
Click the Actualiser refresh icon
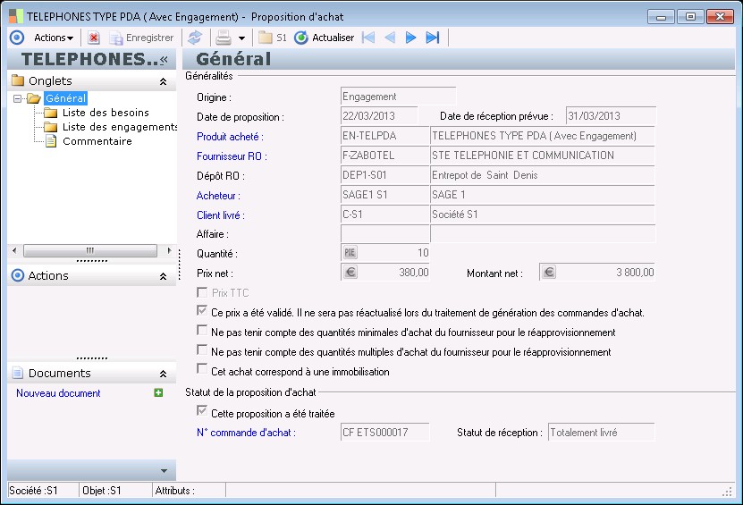[x=301, y=38]
